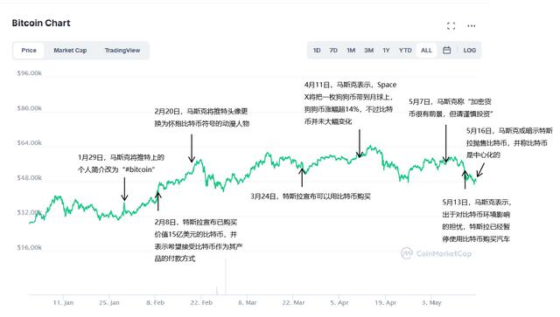Open the fullscreen chart icon
Viewport: 560px width, 317px height.
click(x=451, y=25)
